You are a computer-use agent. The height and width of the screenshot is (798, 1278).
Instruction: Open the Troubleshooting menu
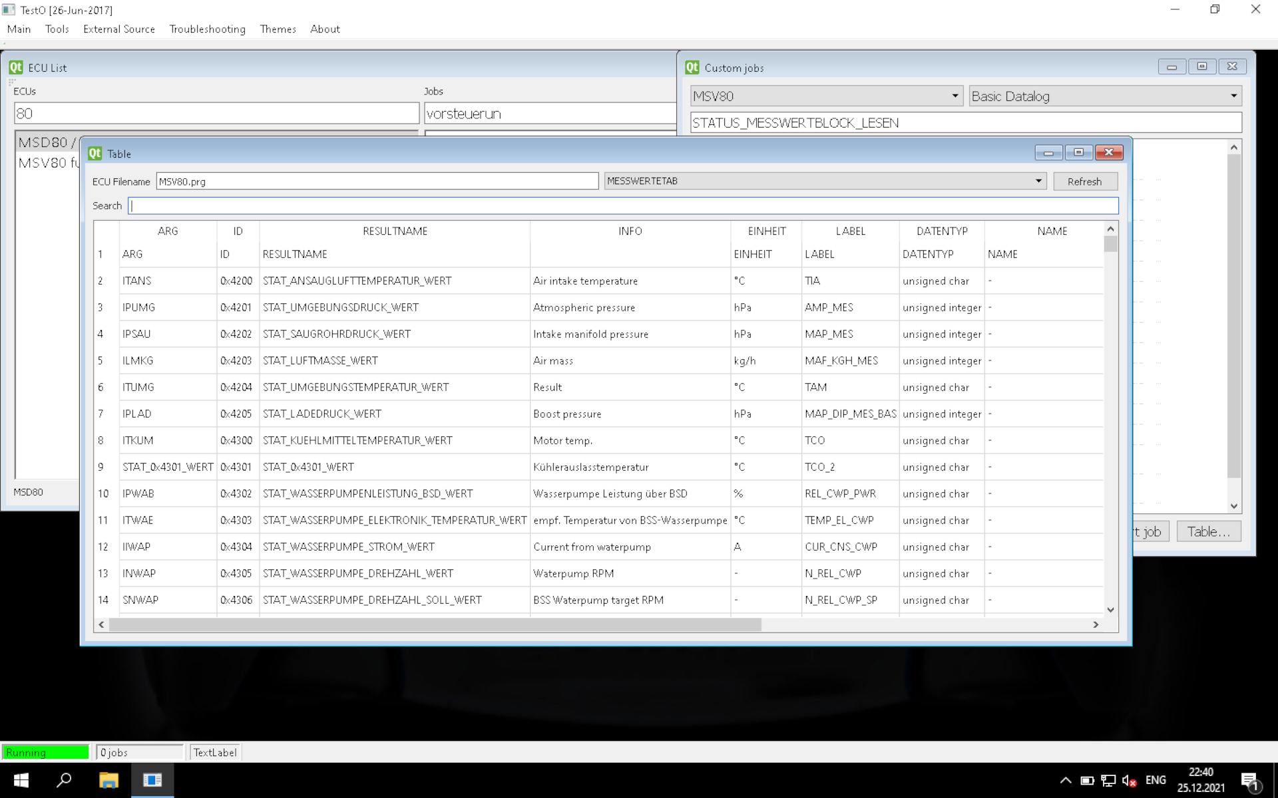point(207,29)
